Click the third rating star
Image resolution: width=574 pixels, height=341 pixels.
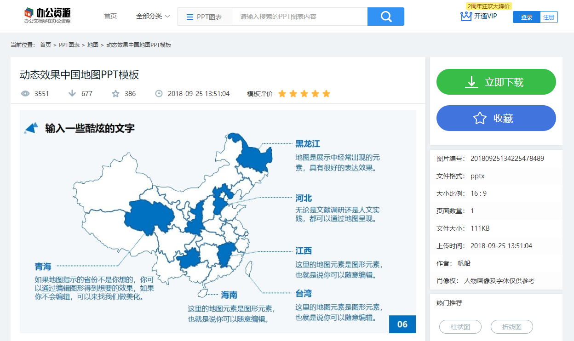[304, 94]
